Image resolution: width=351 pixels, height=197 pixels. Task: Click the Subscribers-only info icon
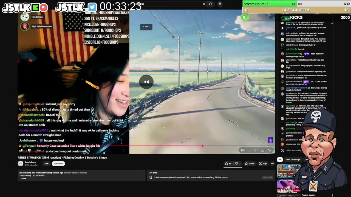pos(282,150)
